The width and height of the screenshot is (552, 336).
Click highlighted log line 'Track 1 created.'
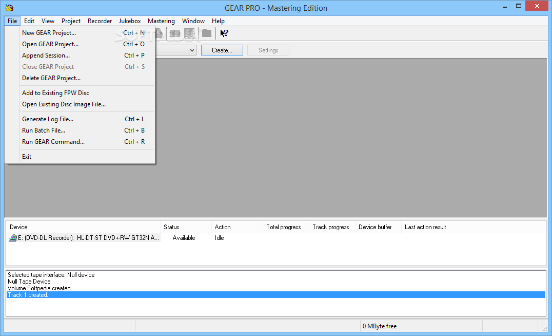[276, 295]
